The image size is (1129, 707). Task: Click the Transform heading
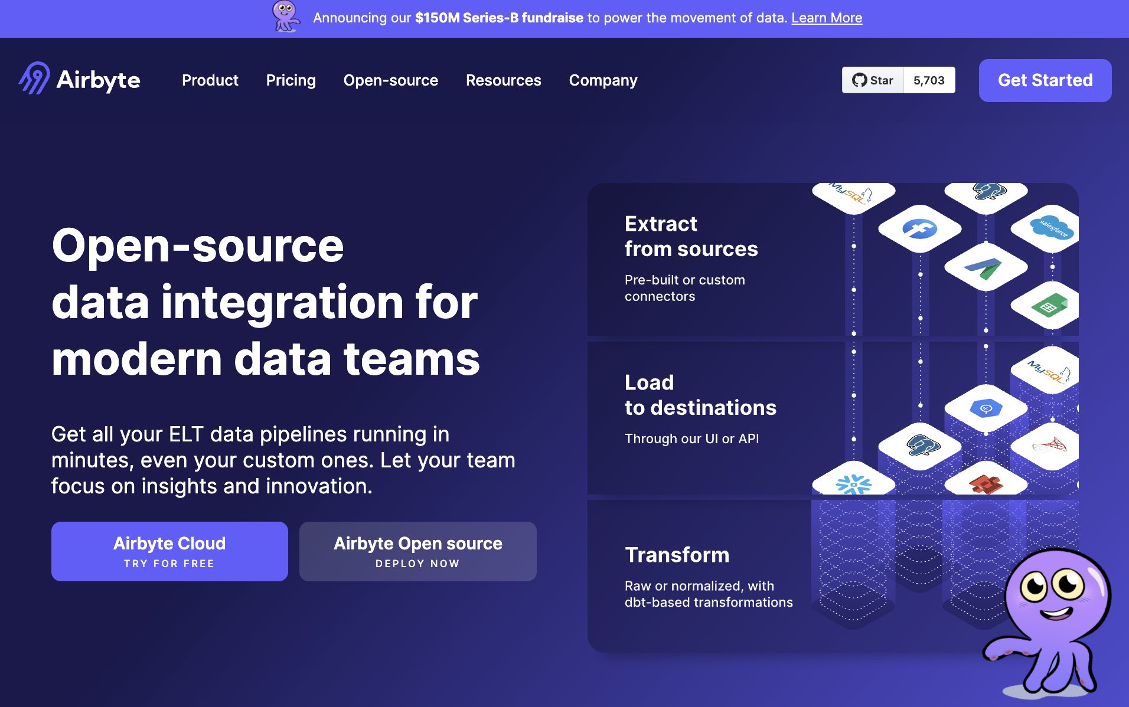tap(677, 555)
